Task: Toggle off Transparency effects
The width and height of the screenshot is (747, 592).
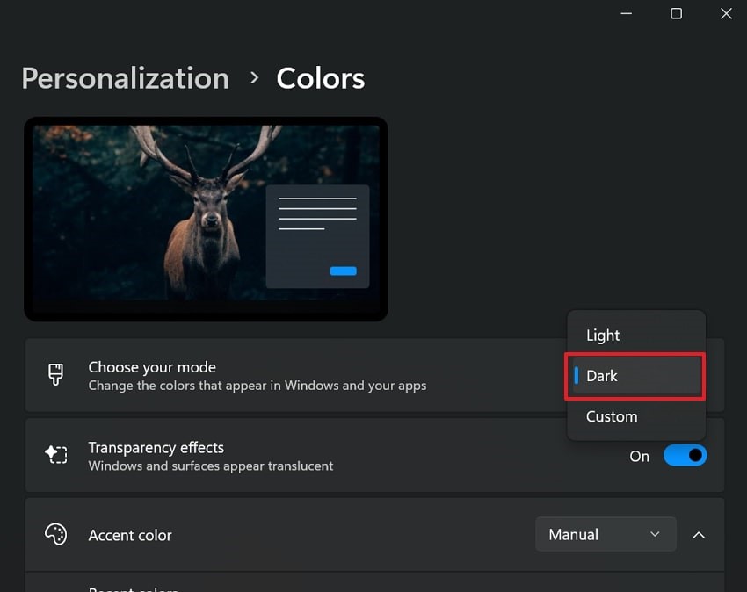Action: [685, 455]
